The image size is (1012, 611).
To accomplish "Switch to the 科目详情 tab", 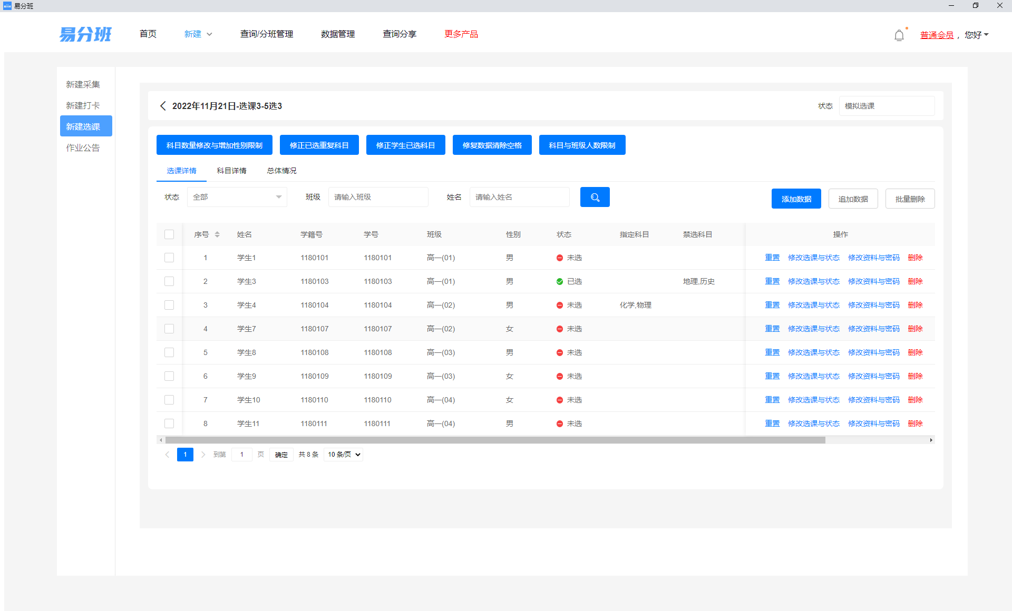I will coord(231,171).
